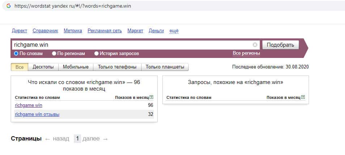
Task: Click the Страницы pagination label
Action: [x=26, y=139]
